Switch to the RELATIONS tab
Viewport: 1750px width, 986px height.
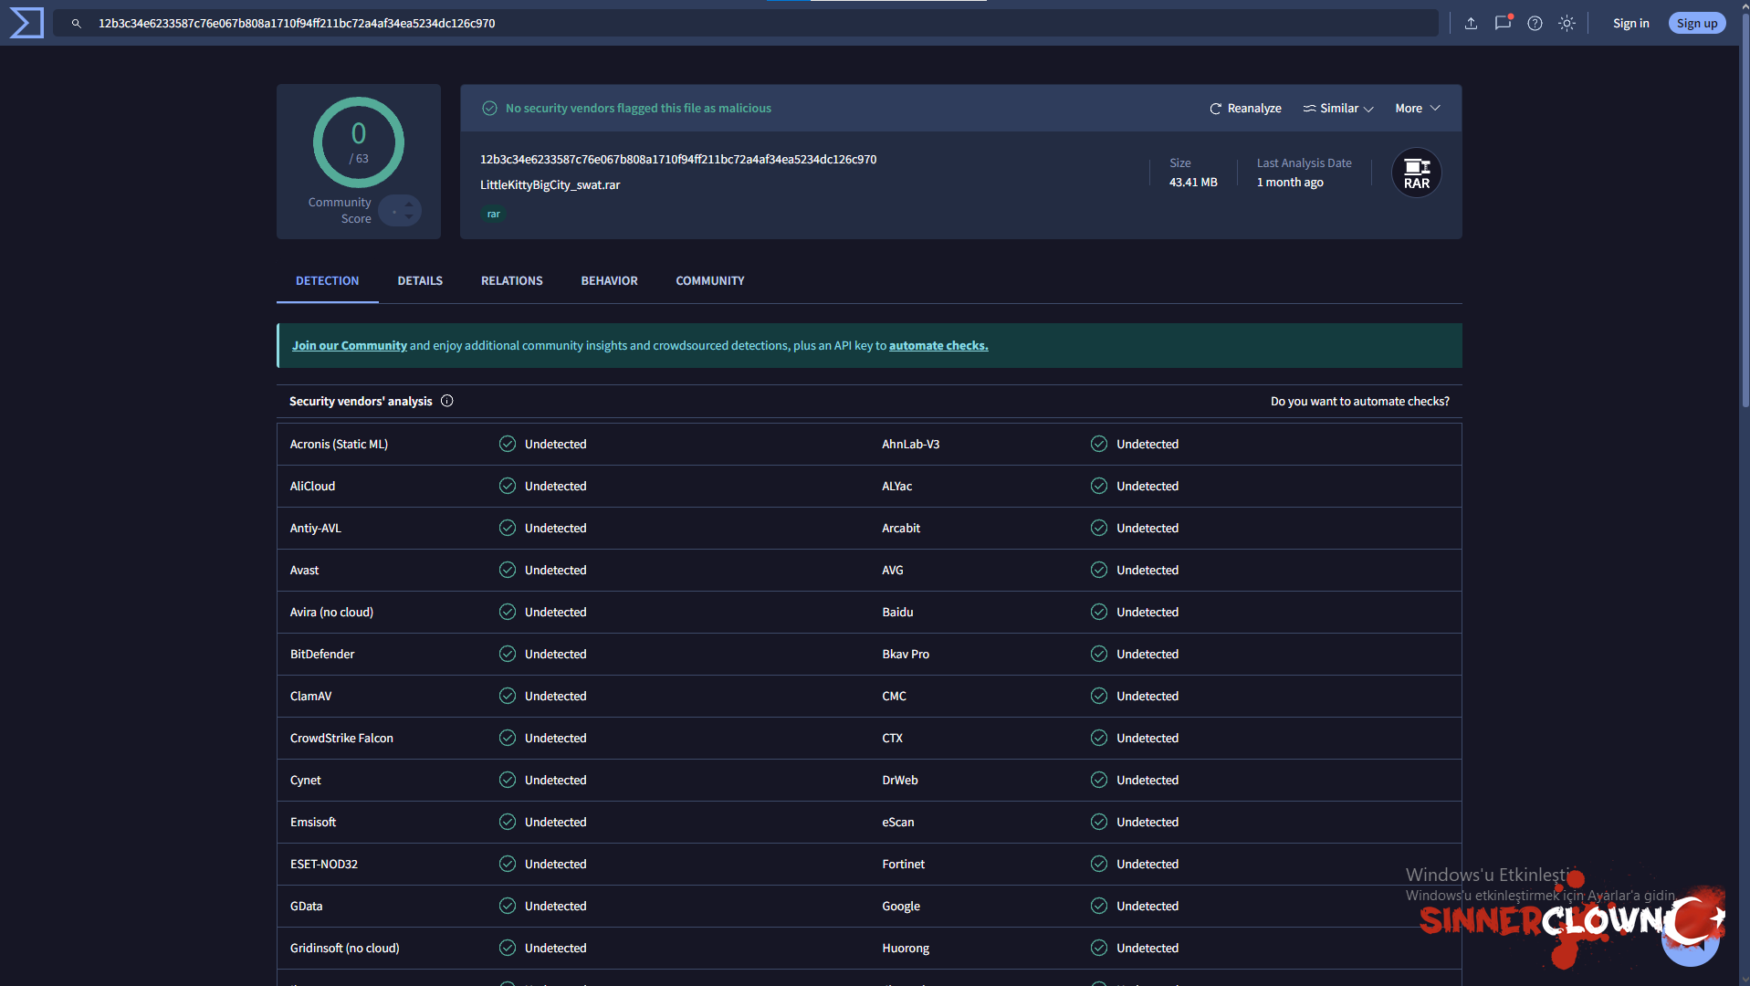click(512, 281)
